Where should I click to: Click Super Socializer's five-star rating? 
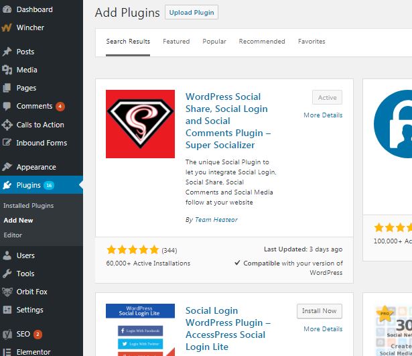click(133, 250)
